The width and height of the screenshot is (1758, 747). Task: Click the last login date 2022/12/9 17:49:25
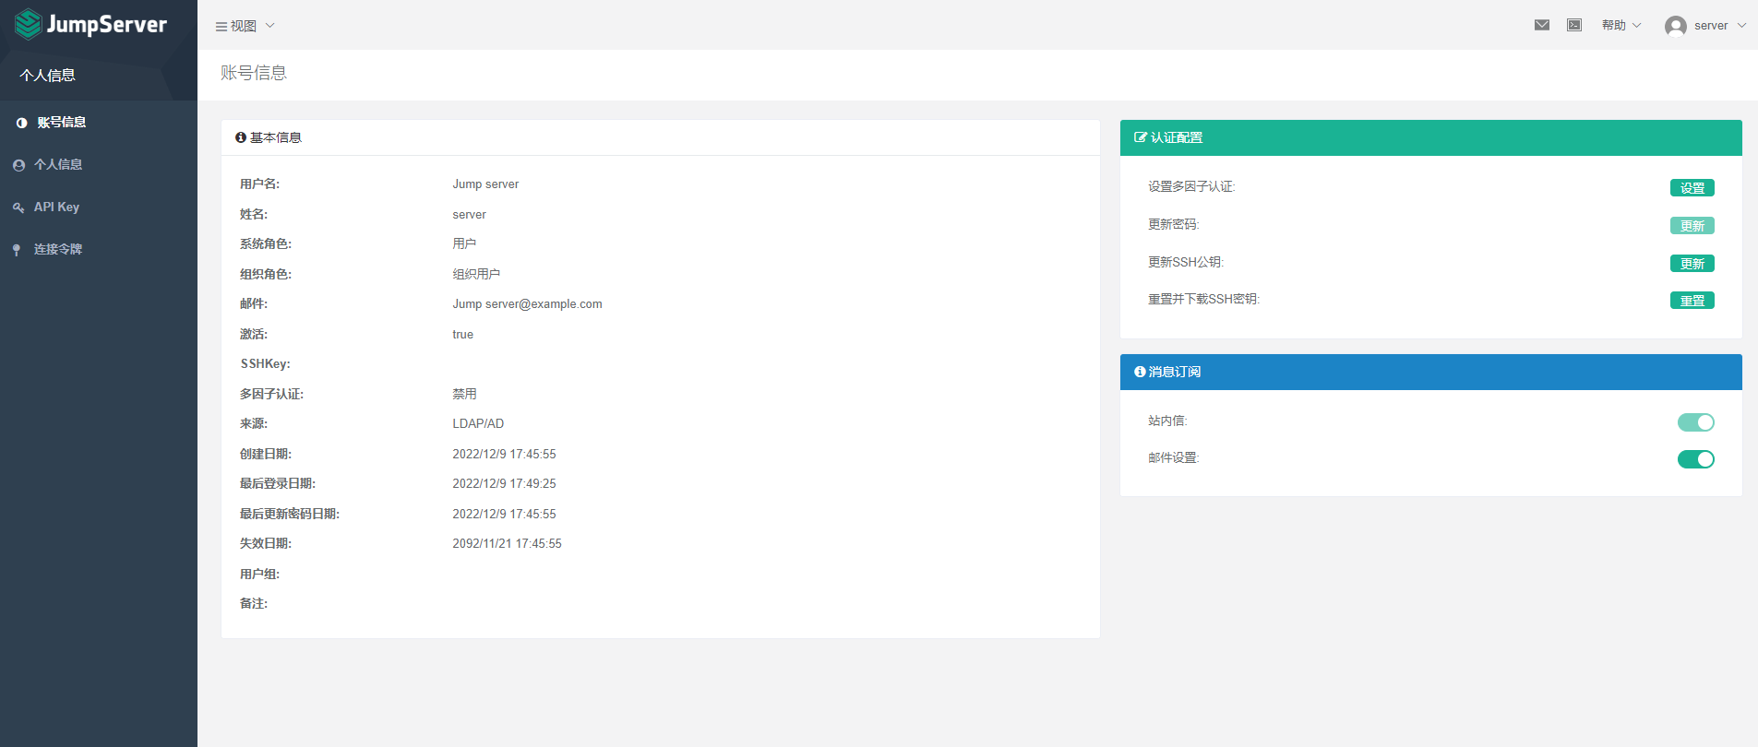(x=504, y=484)
